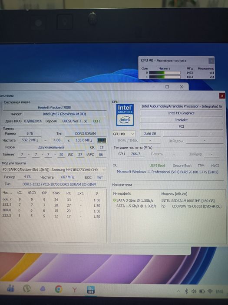Click the Core 1 frequency bar
Screen dimensions: 228x305
point(165,77)
